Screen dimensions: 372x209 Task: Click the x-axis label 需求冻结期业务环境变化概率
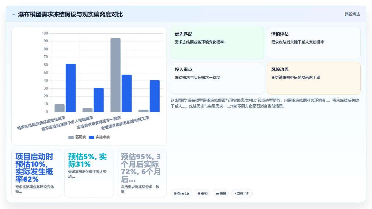pos(41,123)
